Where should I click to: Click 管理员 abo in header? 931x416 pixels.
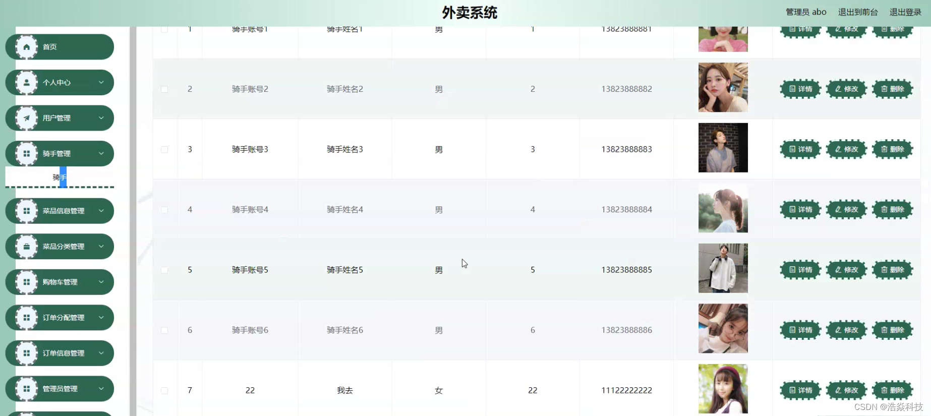tap(806, 12)
